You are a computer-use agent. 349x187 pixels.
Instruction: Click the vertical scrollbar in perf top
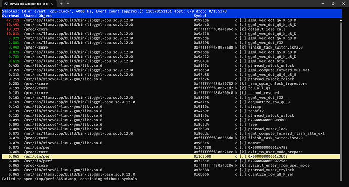341,101
